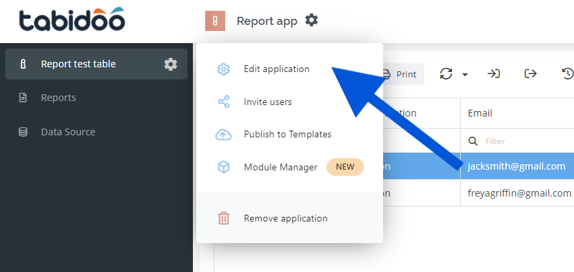Select Publish to Templates menu entry
The width and height of the screenshot is (574, 272).
[289, 135]
